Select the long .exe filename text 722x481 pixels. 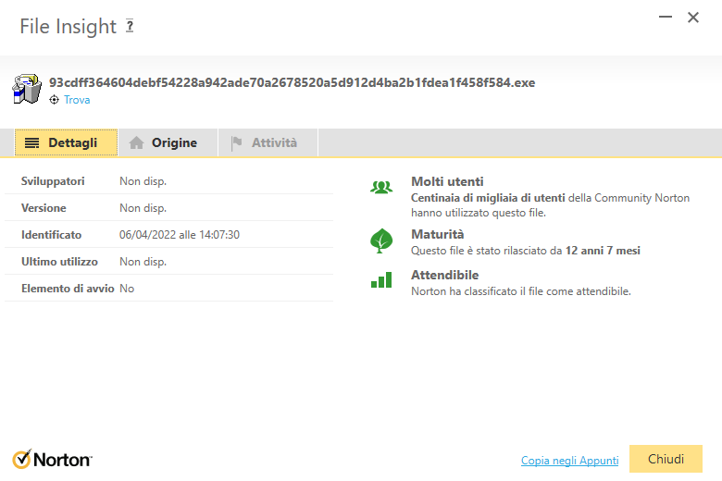coord(292,82)
